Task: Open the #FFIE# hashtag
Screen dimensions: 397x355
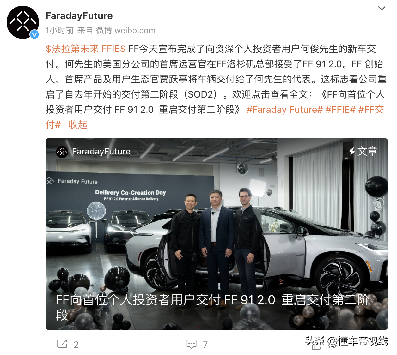Action: [x=341, y=110]
